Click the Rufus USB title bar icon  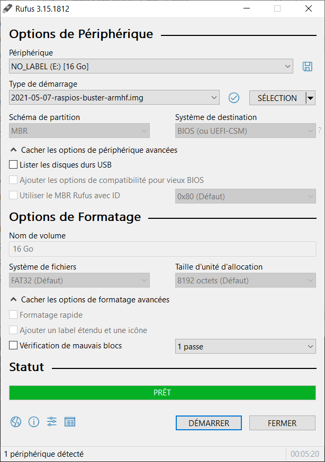[x=7, y=9]
